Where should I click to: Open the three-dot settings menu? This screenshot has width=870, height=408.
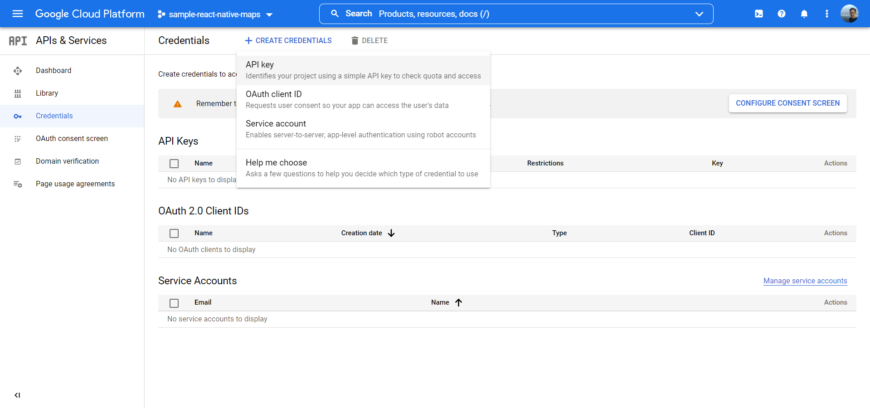pos(826,14)
